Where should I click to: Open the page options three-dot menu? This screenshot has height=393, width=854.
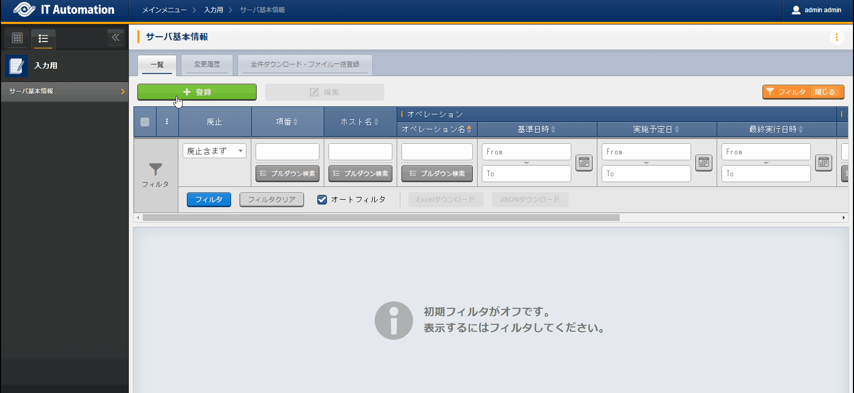coord(836,37)
